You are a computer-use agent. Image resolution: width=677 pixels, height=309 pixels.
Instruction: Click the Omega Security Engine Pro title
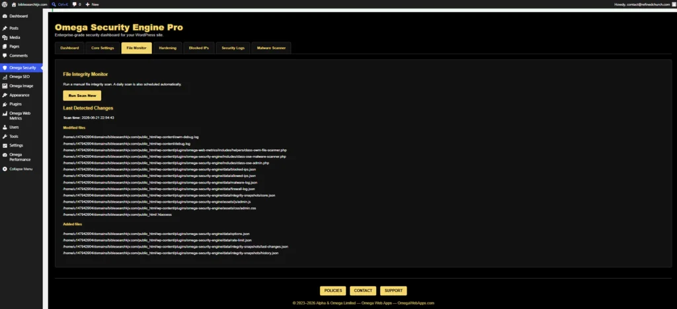[x=119, y=27]
